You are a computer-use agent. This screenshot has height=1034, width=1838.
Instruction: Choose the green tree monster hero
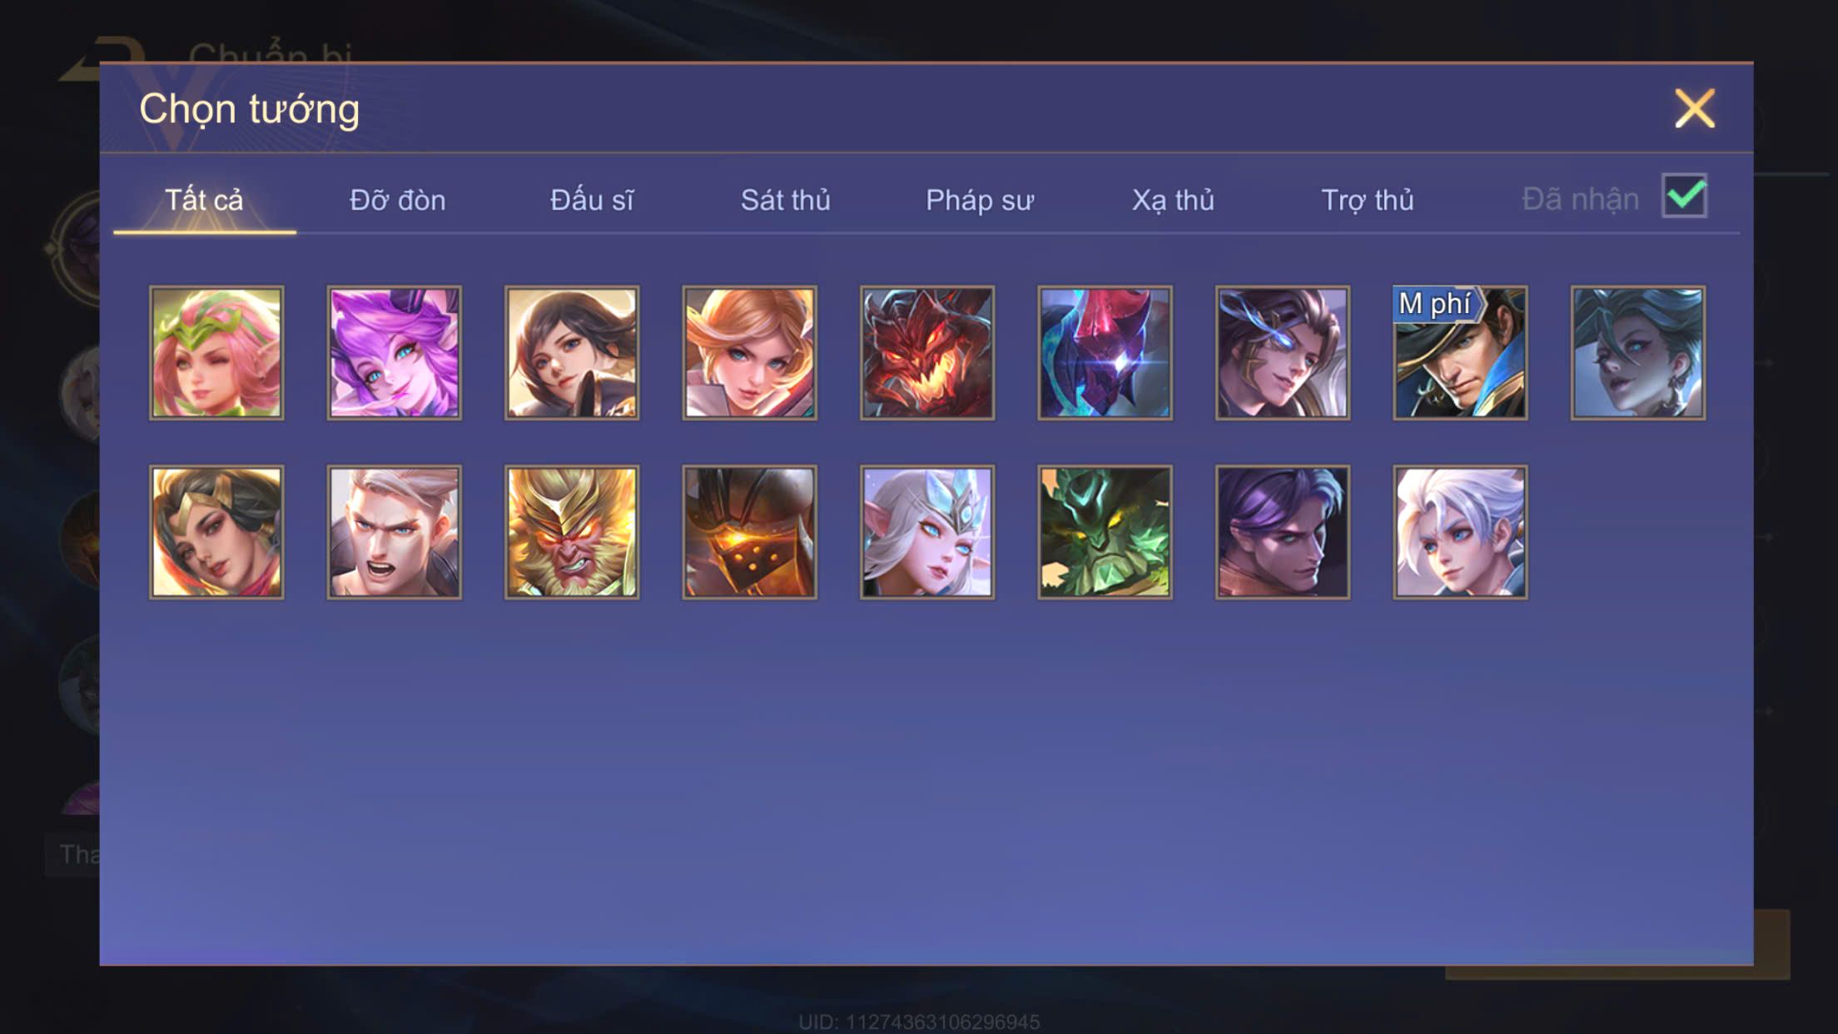1105,532
